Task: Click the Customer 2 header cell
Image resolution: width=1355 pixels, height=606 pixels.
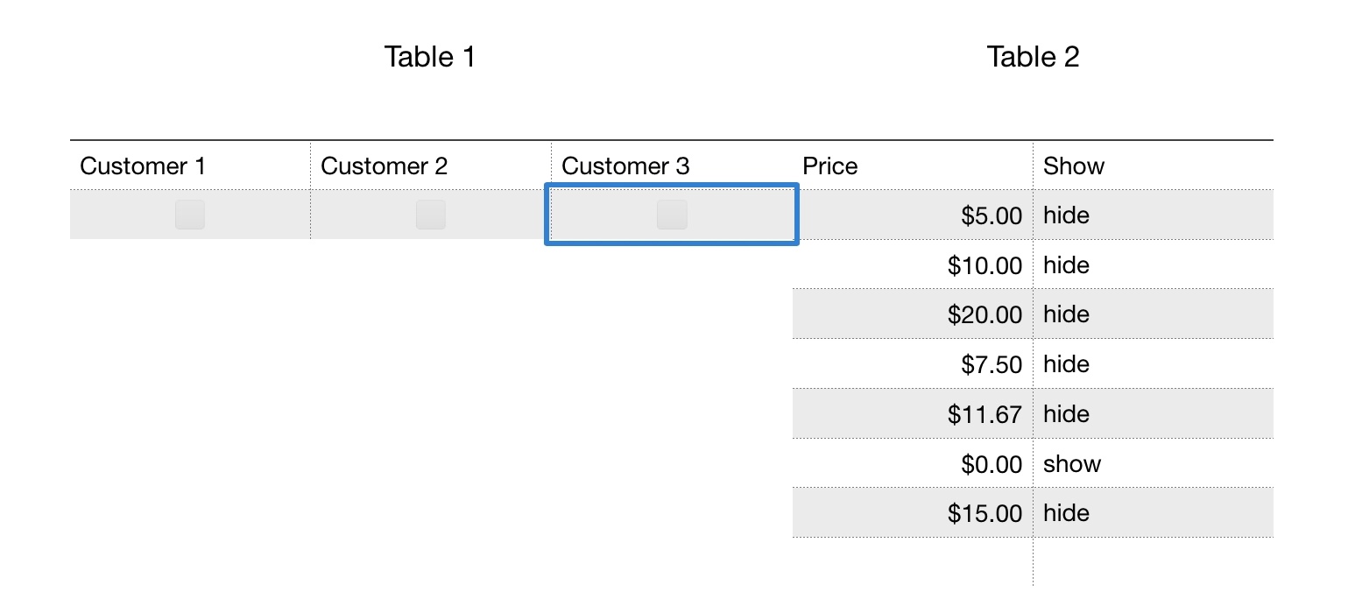Action: [431, 166]
